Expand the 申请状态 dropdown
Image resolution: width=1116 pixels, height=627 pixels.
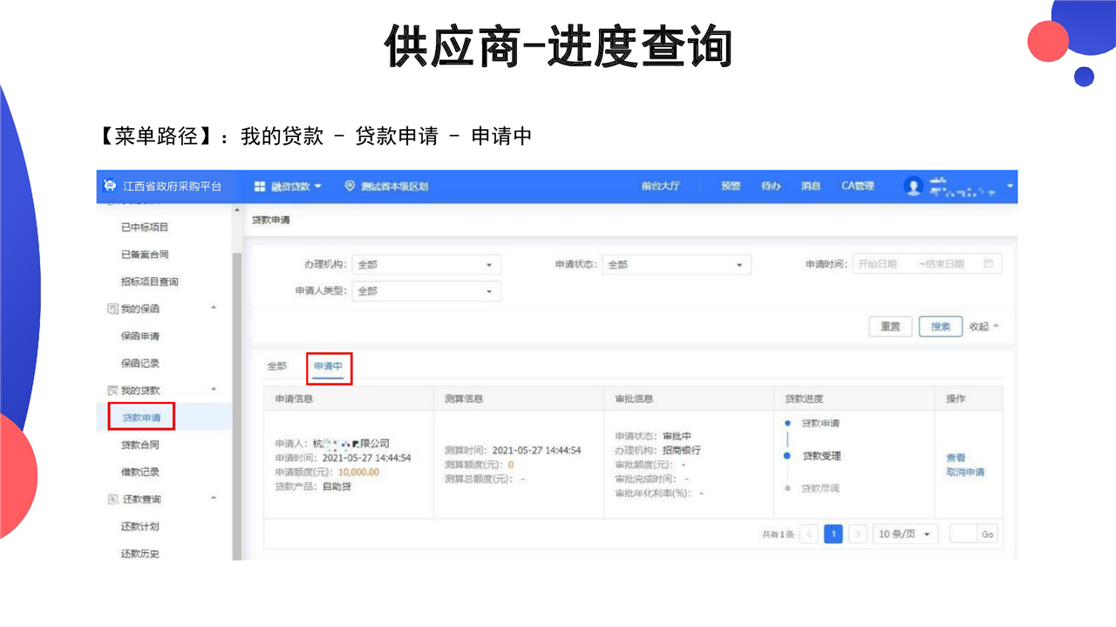point(677,265)
